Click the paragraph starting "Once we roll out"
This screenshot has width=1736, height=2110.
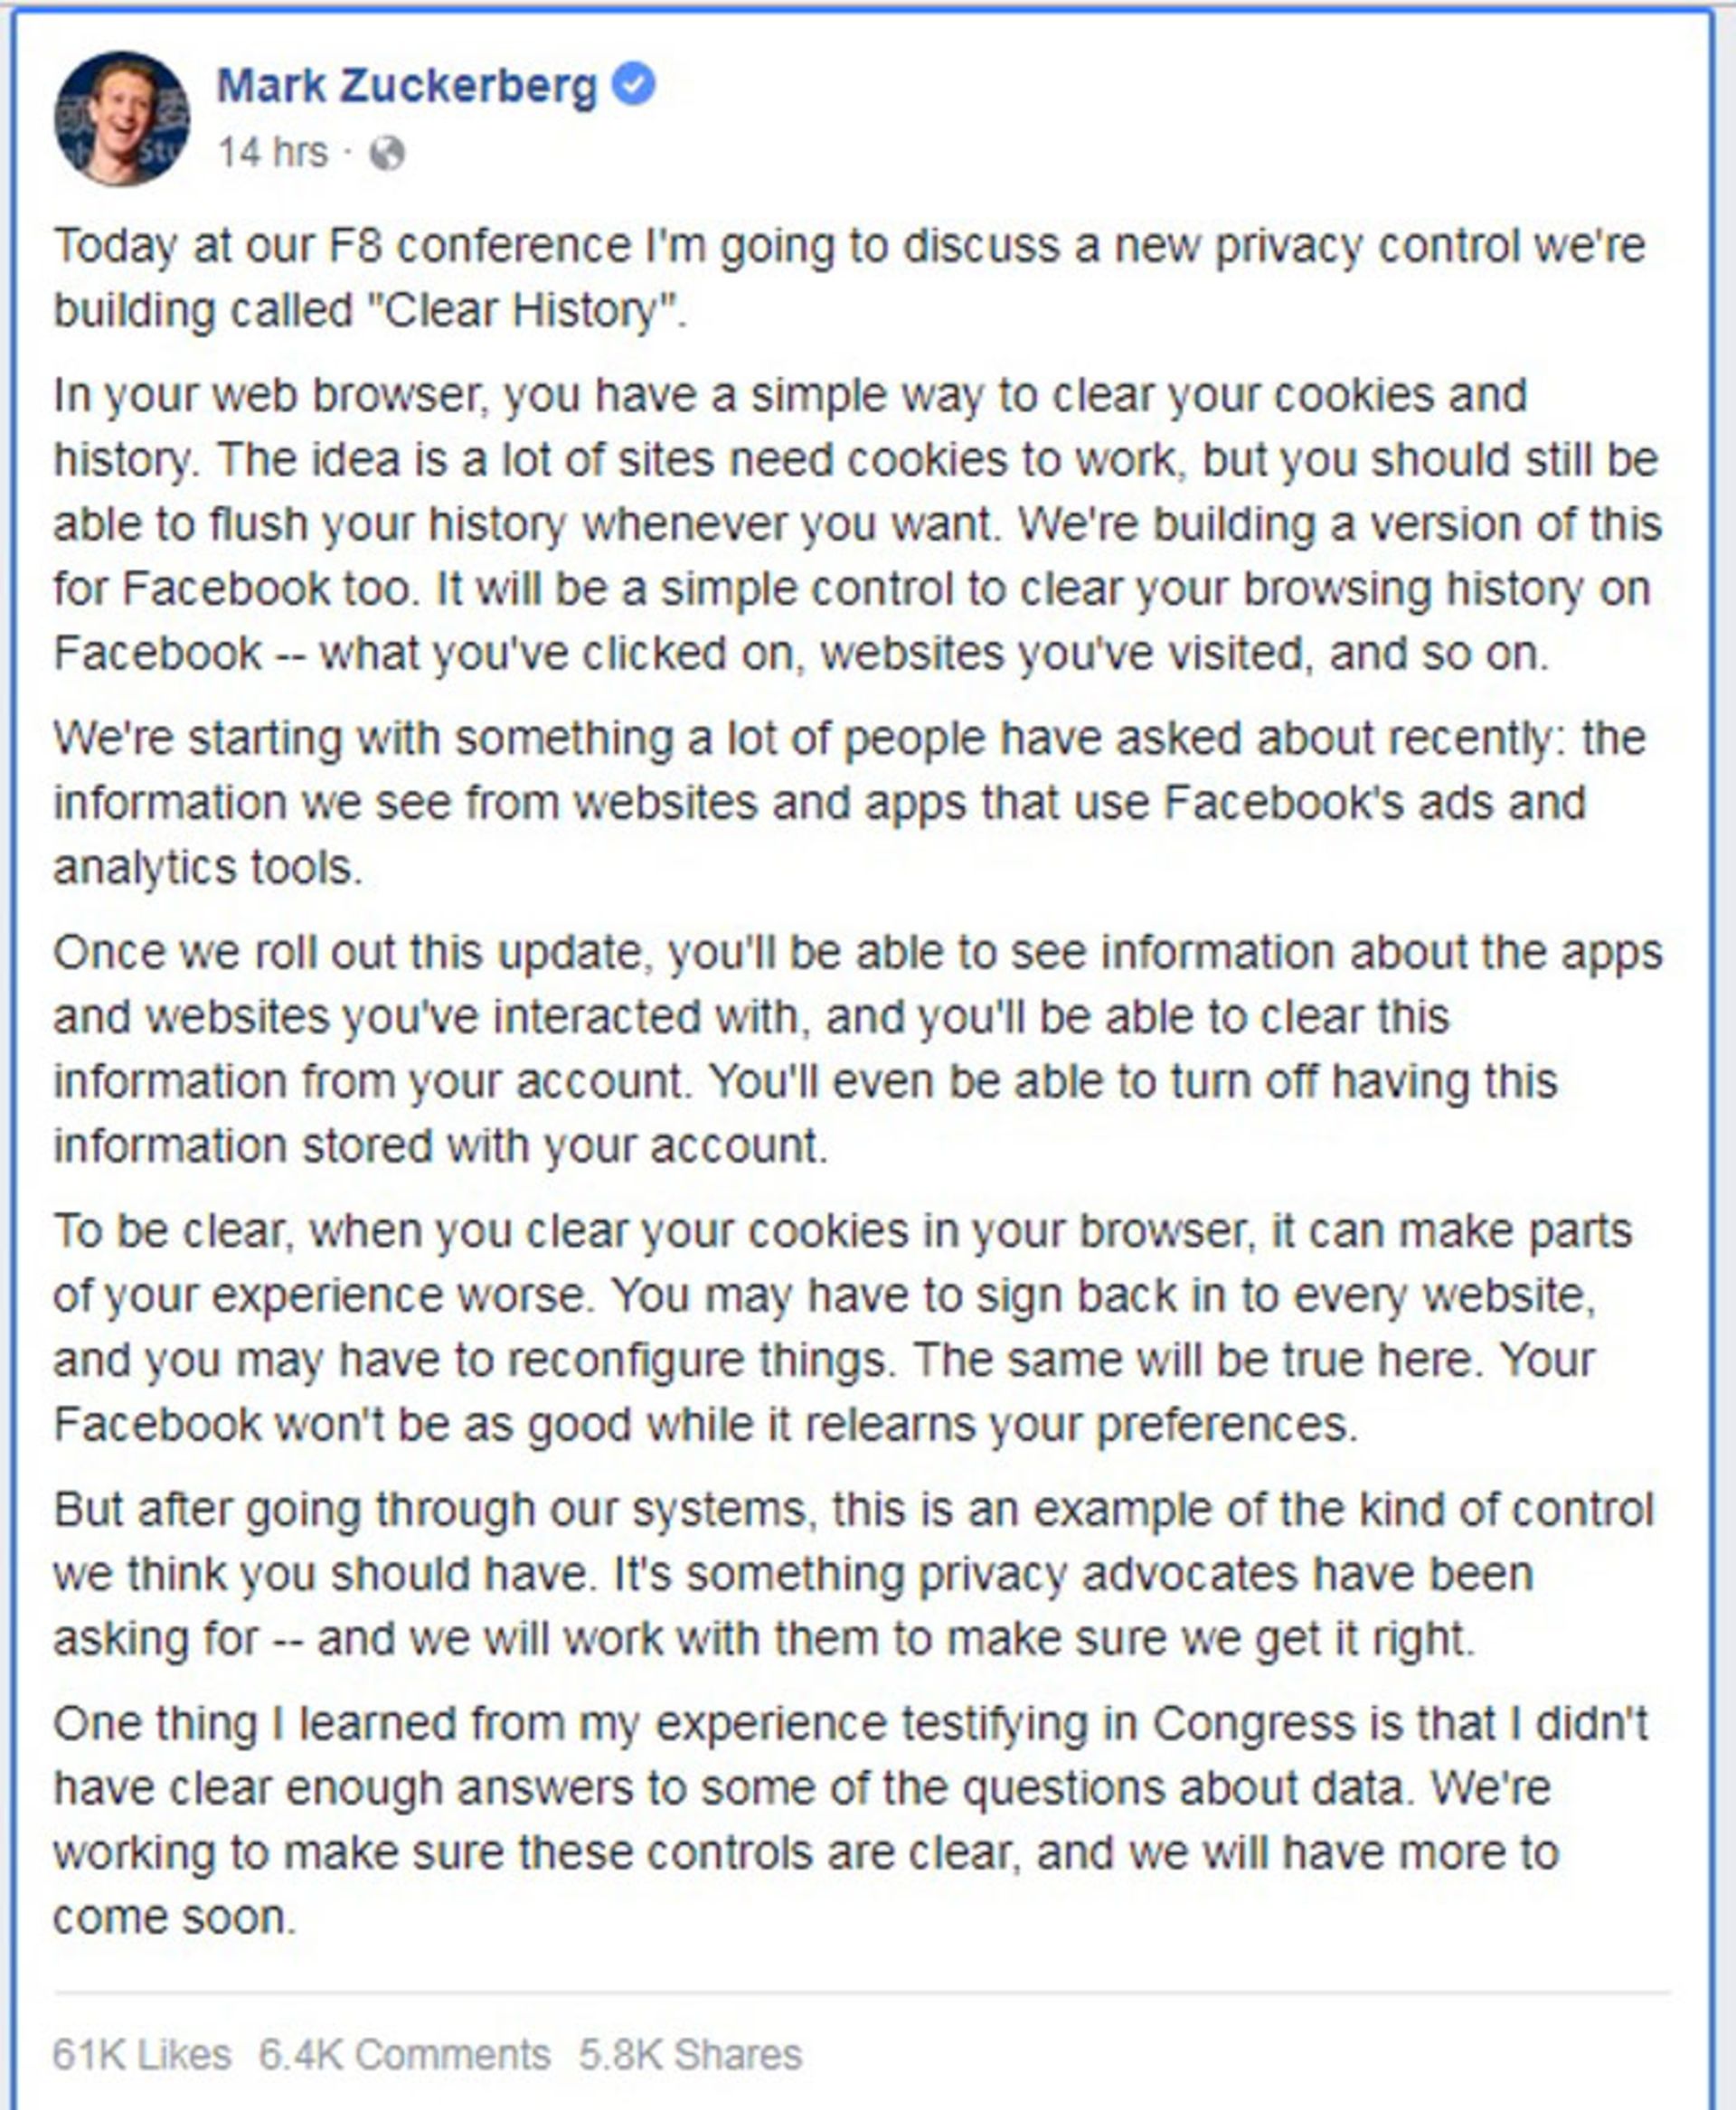click(857, 1048)
